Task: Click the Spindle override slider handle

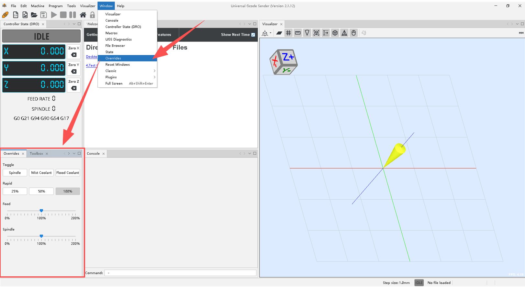Action: click(41, 236)
